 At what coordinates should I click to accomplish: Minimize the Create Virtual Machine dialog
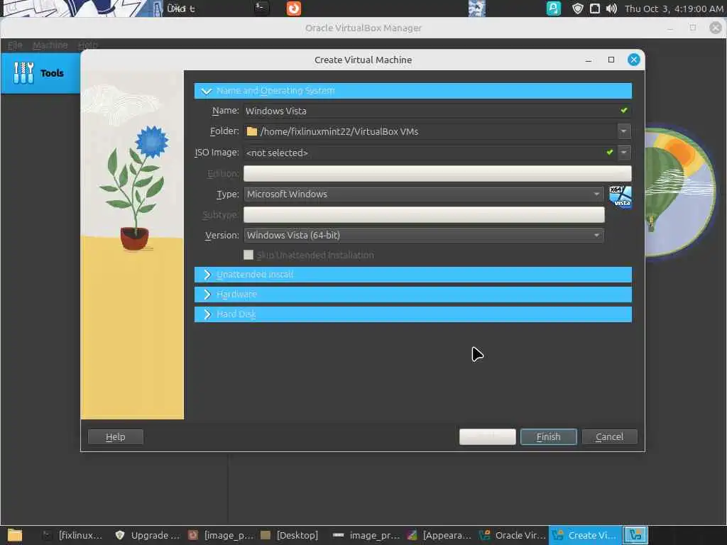pyautogui.click(x=589, y=60)
